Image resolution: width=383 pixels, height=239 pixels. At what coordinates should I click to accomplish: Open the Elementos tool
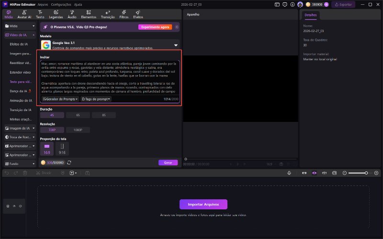(x=89, y=14)
